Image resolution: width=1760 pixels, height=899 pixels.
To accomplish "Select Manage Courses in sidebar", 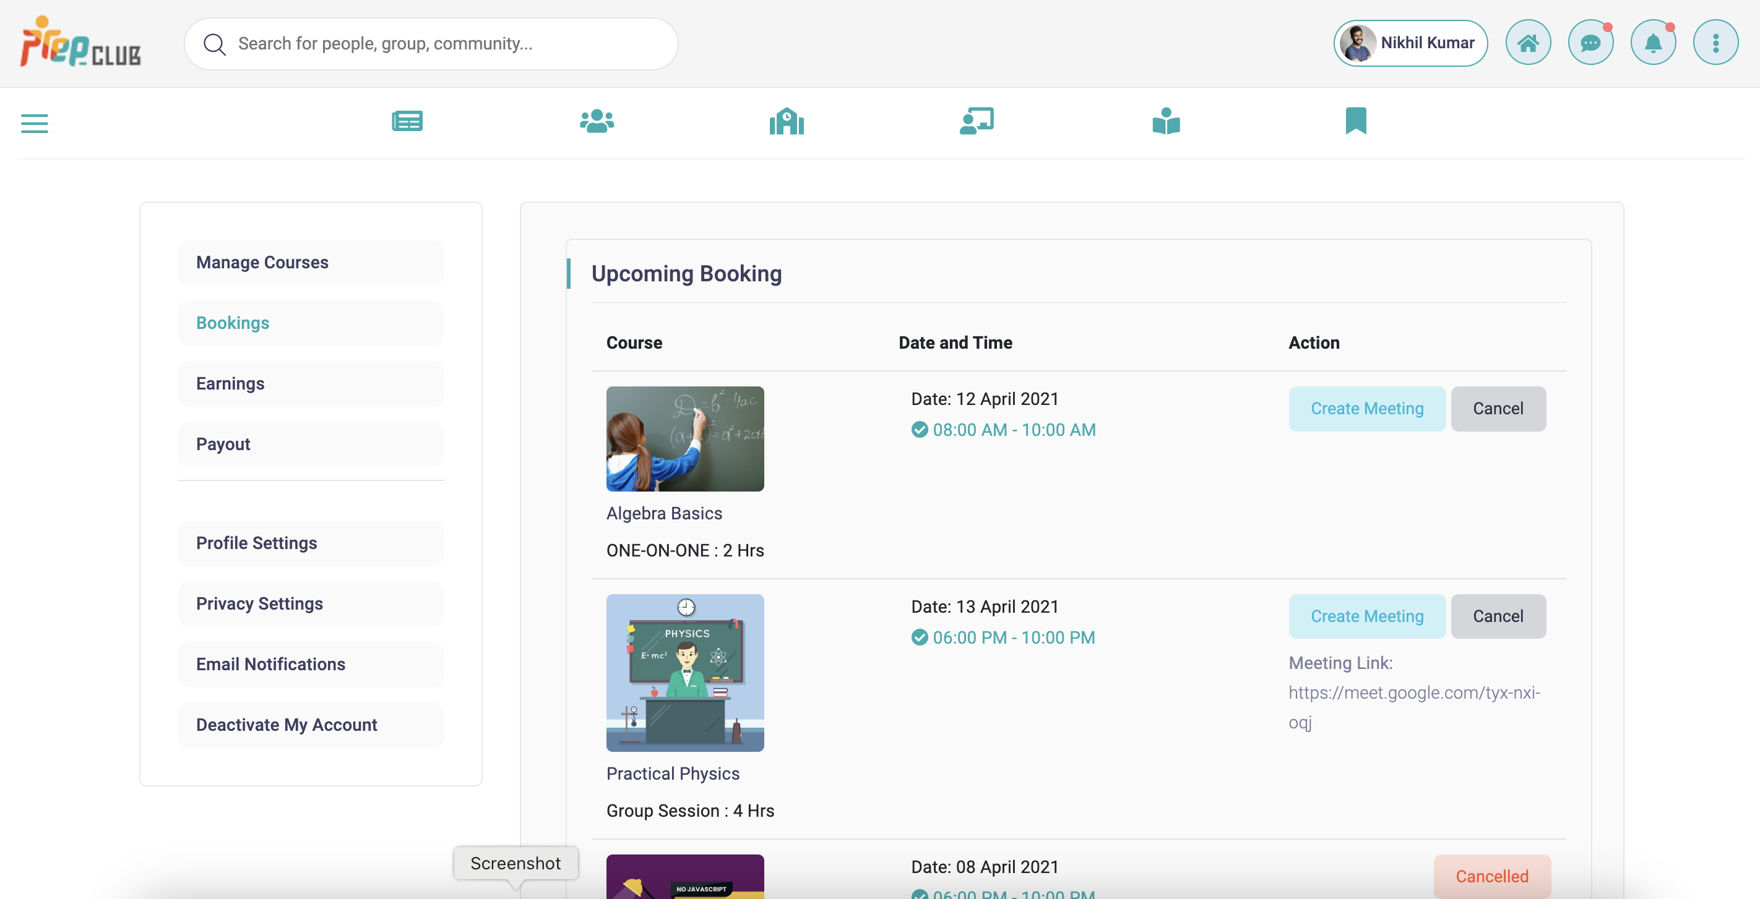I will pos(311,263).
